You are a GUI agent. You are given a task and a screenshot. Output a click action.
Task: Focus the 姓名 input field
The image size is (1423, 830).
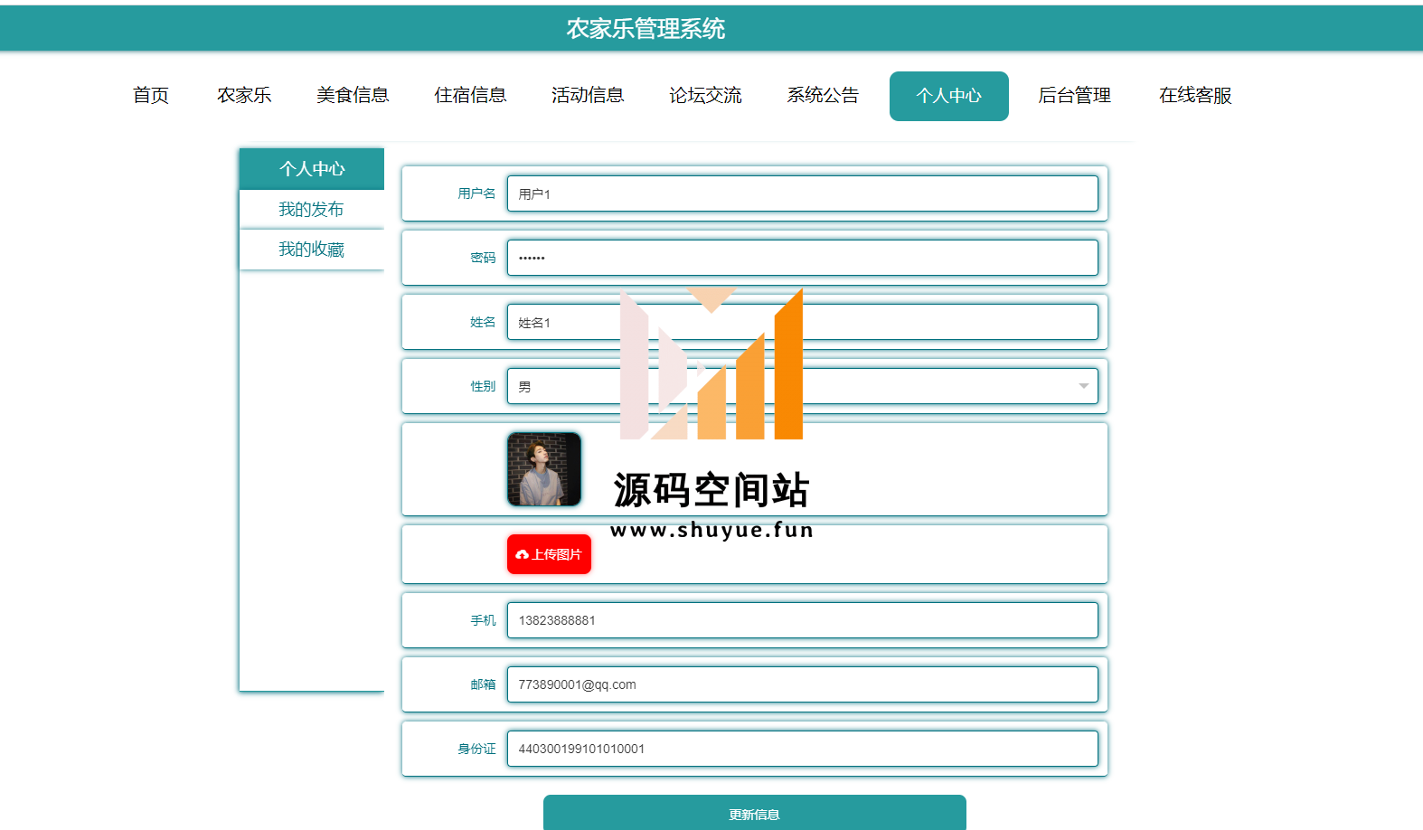click(803, 322)
